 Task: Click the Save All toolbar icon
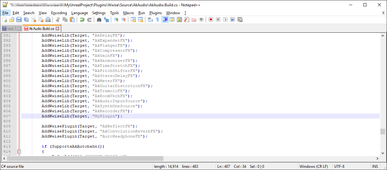26,20
